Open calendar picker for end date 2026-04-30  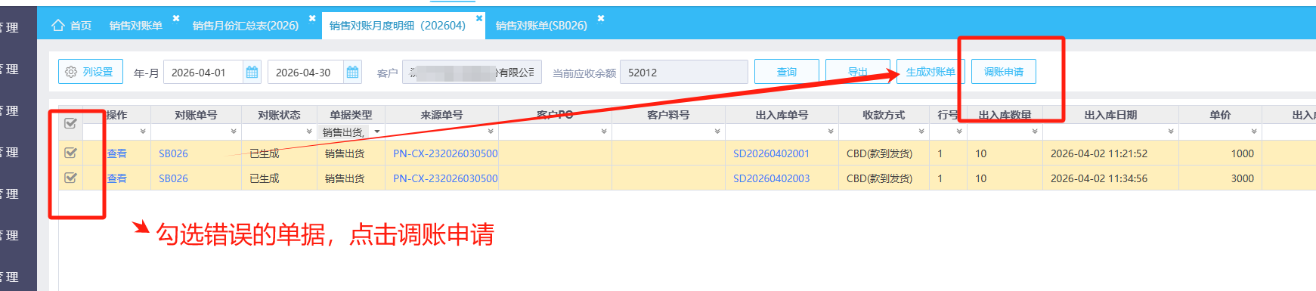[352, 73]
